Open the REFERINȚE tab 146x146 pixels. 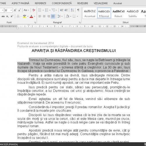point(41,3)
